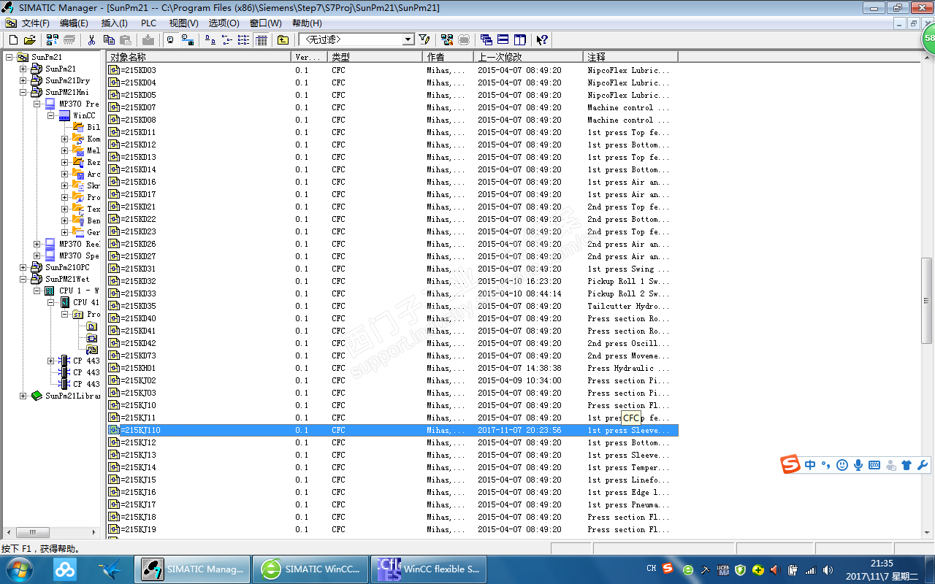Switch to List view
The width and height of the screenshot is (935, 584).
click(x=243, y=39)
